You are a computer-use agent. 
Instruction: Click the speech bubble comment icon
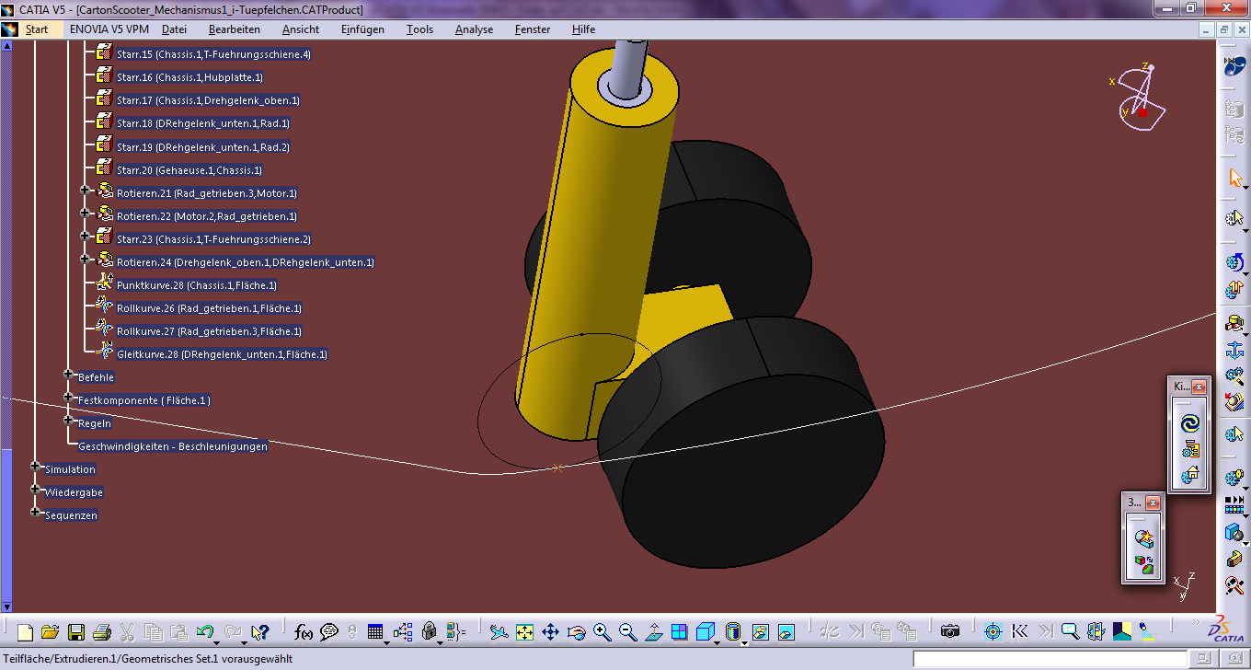click(328, 632)
